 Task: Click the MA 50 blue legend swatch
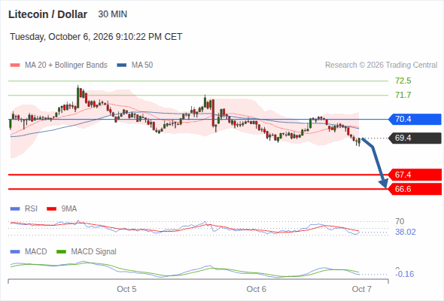pos(122,65)
